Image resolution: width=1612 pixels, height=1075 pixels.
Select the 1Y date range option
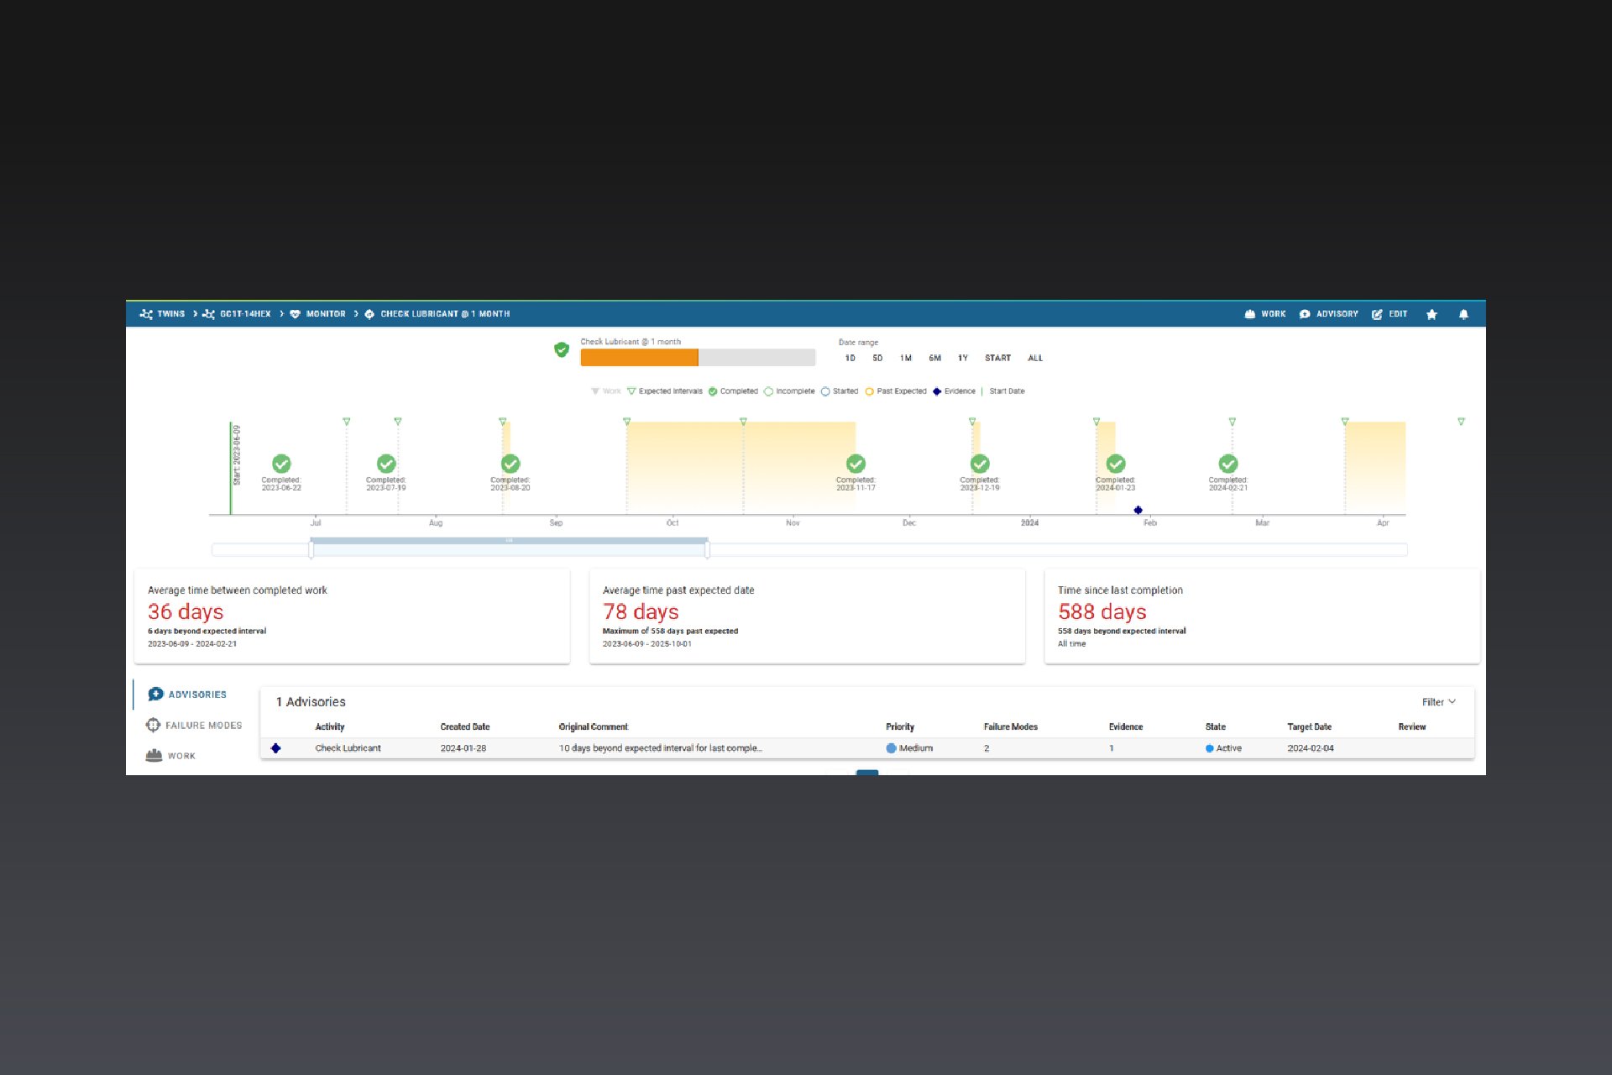point(962,358)
